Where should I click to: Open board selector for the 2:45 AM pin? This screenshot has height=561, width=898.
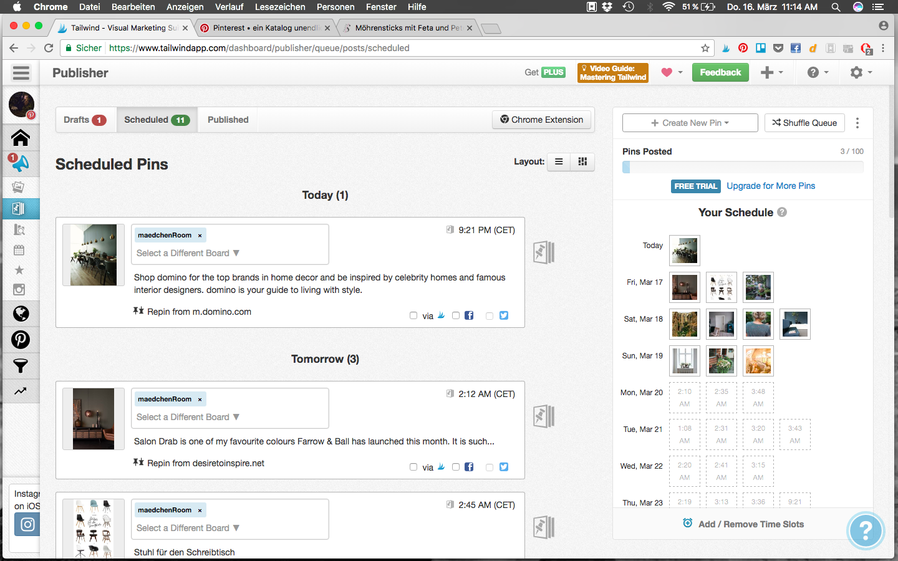(x=188, y=528)
